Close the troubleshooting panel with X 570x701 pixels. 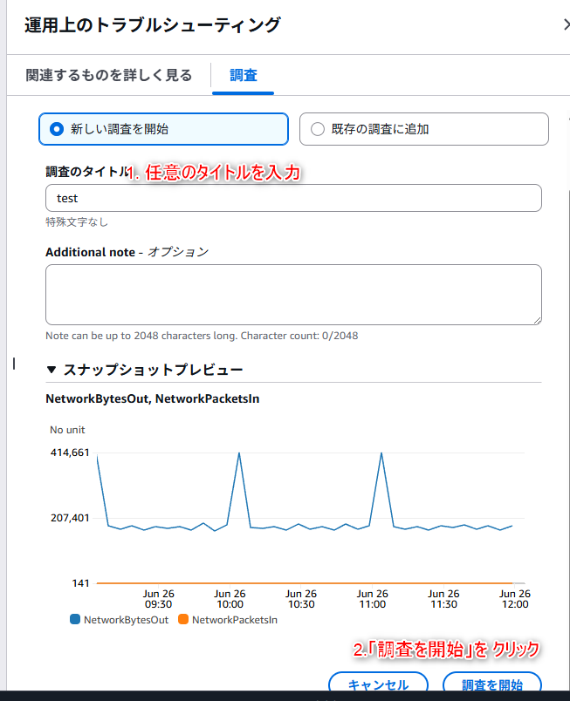click(567, 24)
